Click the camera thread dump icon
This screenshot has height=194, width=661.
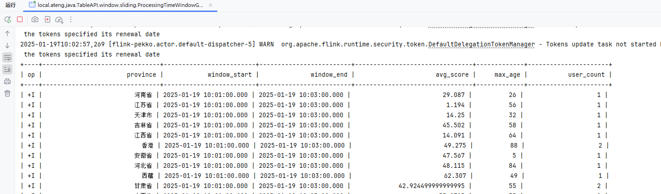[35, 19]
